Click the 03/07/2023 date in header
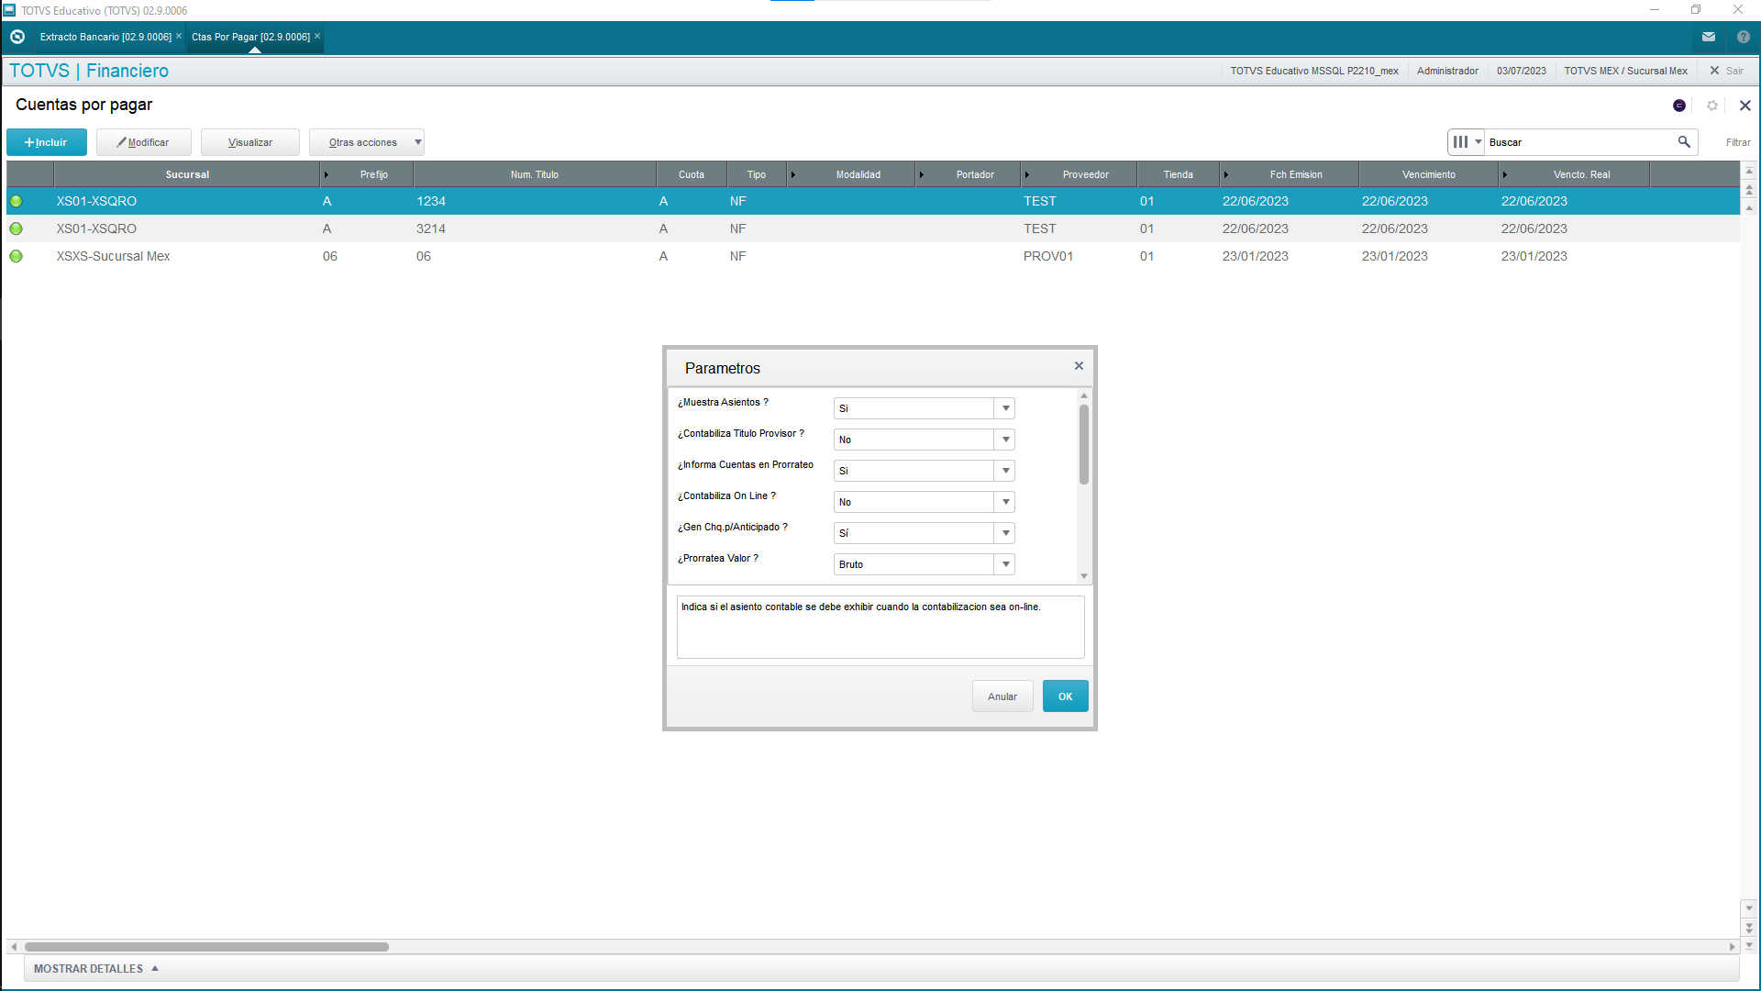 point(1522,71)
